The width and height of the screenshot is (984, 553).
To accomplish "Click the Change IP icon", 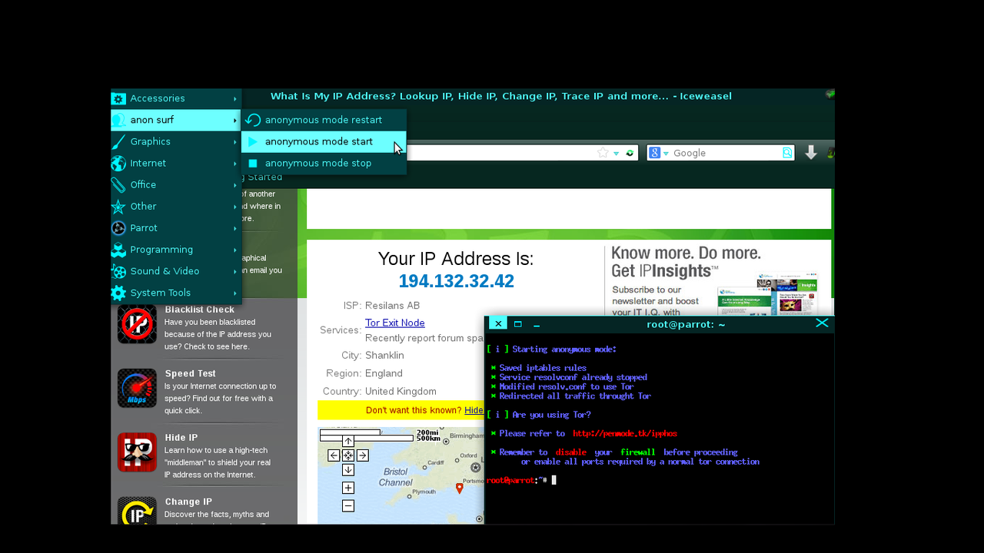I will pyautogui.click(x=137, y=511).
